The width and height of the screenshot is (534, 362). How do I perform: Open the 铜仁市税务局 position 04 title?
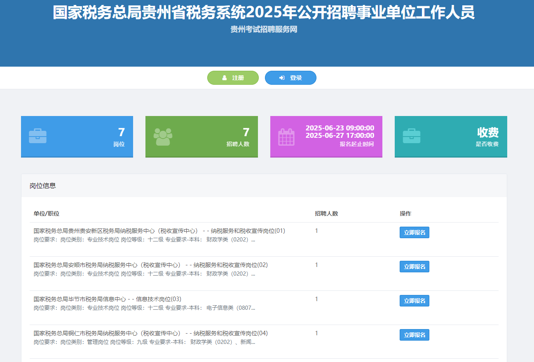[150, 333]
